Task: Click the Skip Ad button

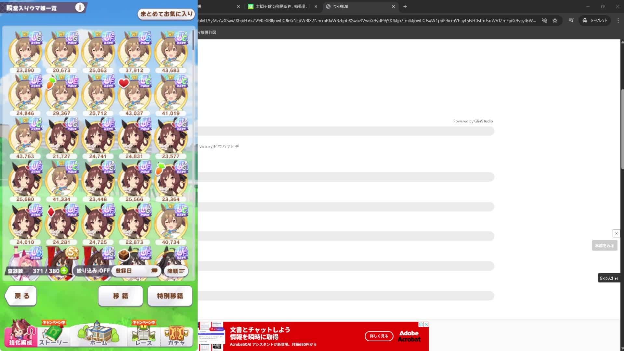Action: point(609,278)
